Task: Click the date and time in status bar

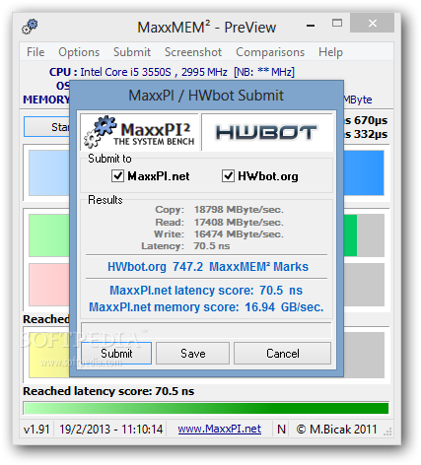Action: [111, 429]
